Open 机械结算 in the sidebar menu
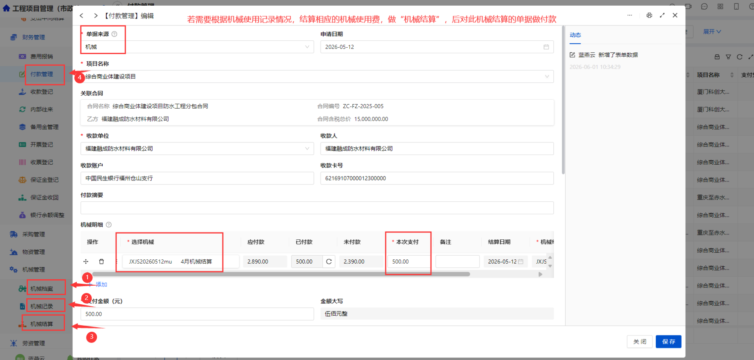Screen dimensions: 754x360 [x=42, y=324]
